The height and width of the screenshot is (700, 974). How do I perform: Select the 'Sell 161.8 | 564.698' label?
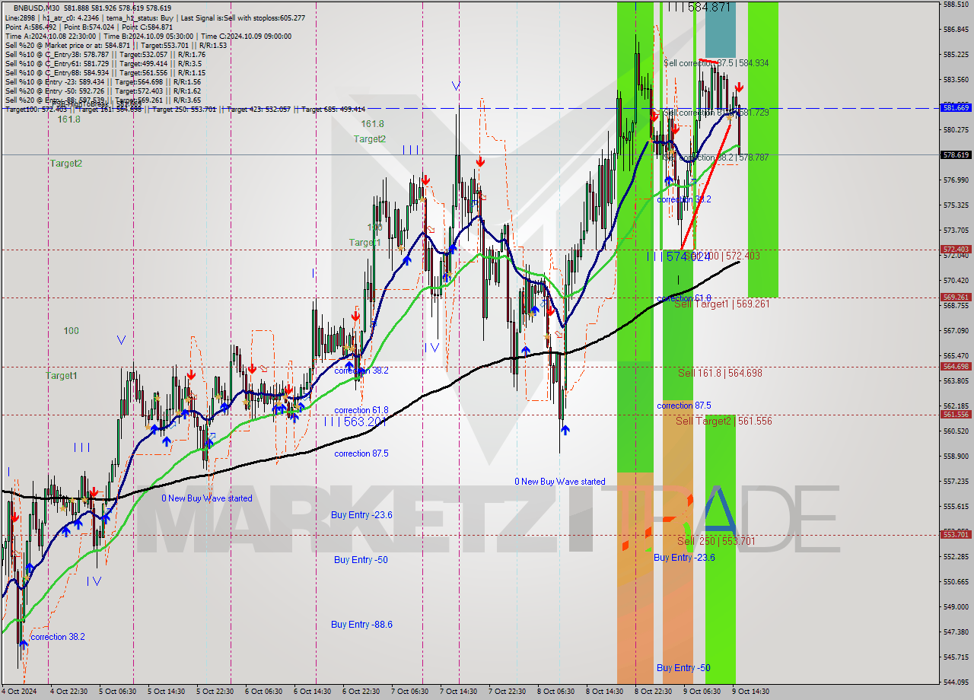pos(720,373)
